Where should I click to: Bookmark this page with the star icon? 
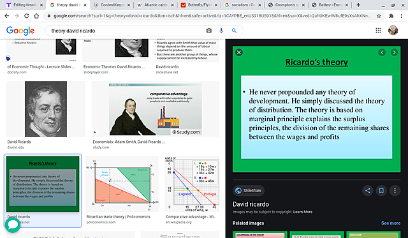pos(379,16)
